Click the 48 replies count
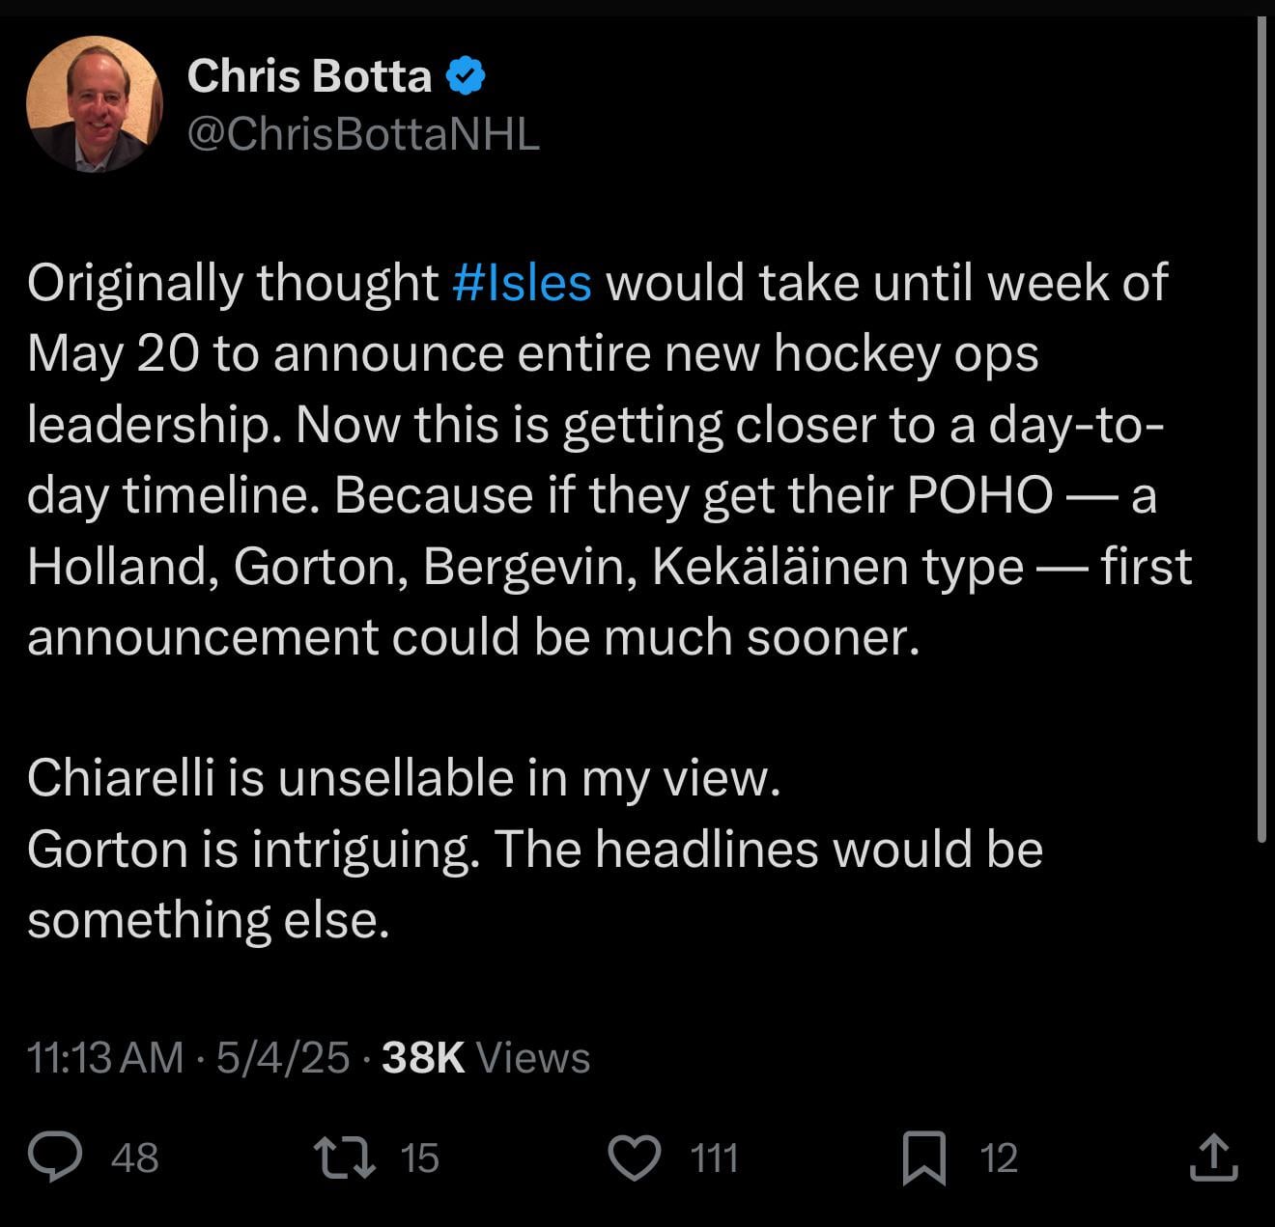 [x=134, y=1157]
